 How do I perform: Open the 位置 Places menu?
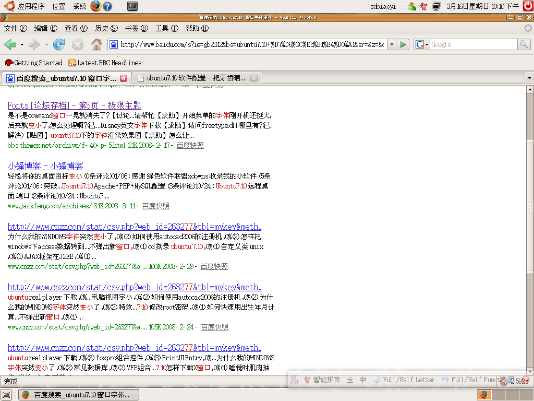click(58, 6)
